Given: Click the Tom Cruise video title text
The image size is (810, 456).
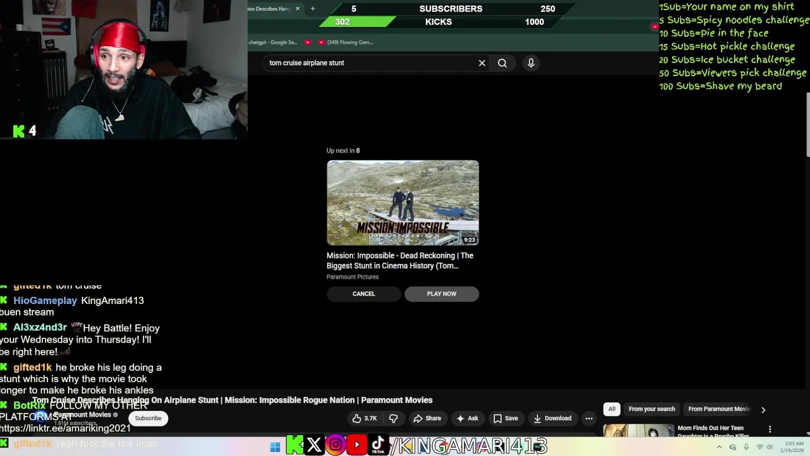Looking at the screenshot, I should 232,400.
